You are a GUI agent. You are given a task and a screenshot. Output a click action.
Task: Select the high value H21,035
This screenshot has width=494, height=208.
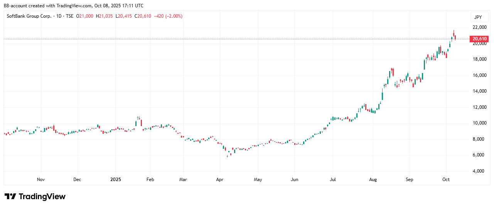[x=105, y=16]
